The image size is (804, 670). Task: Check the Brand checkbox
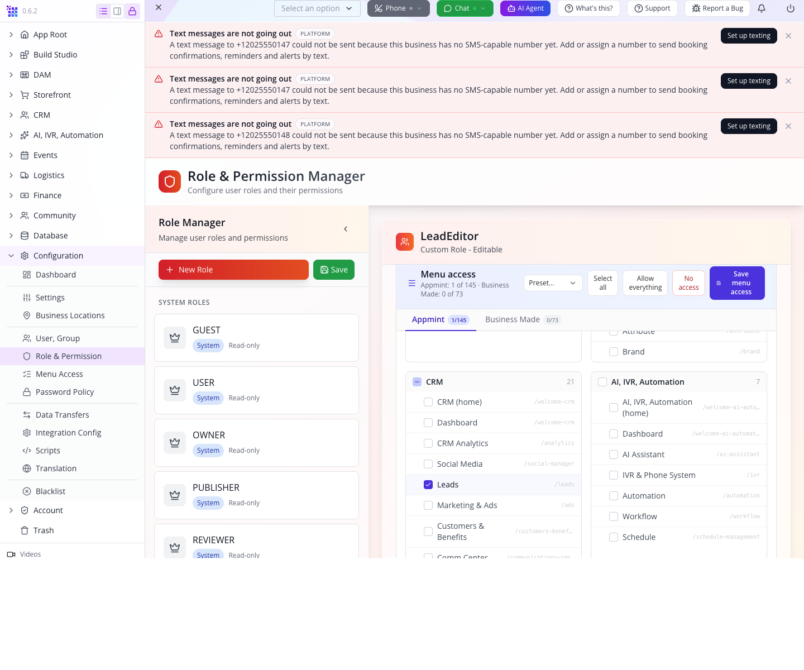point(614,352)
